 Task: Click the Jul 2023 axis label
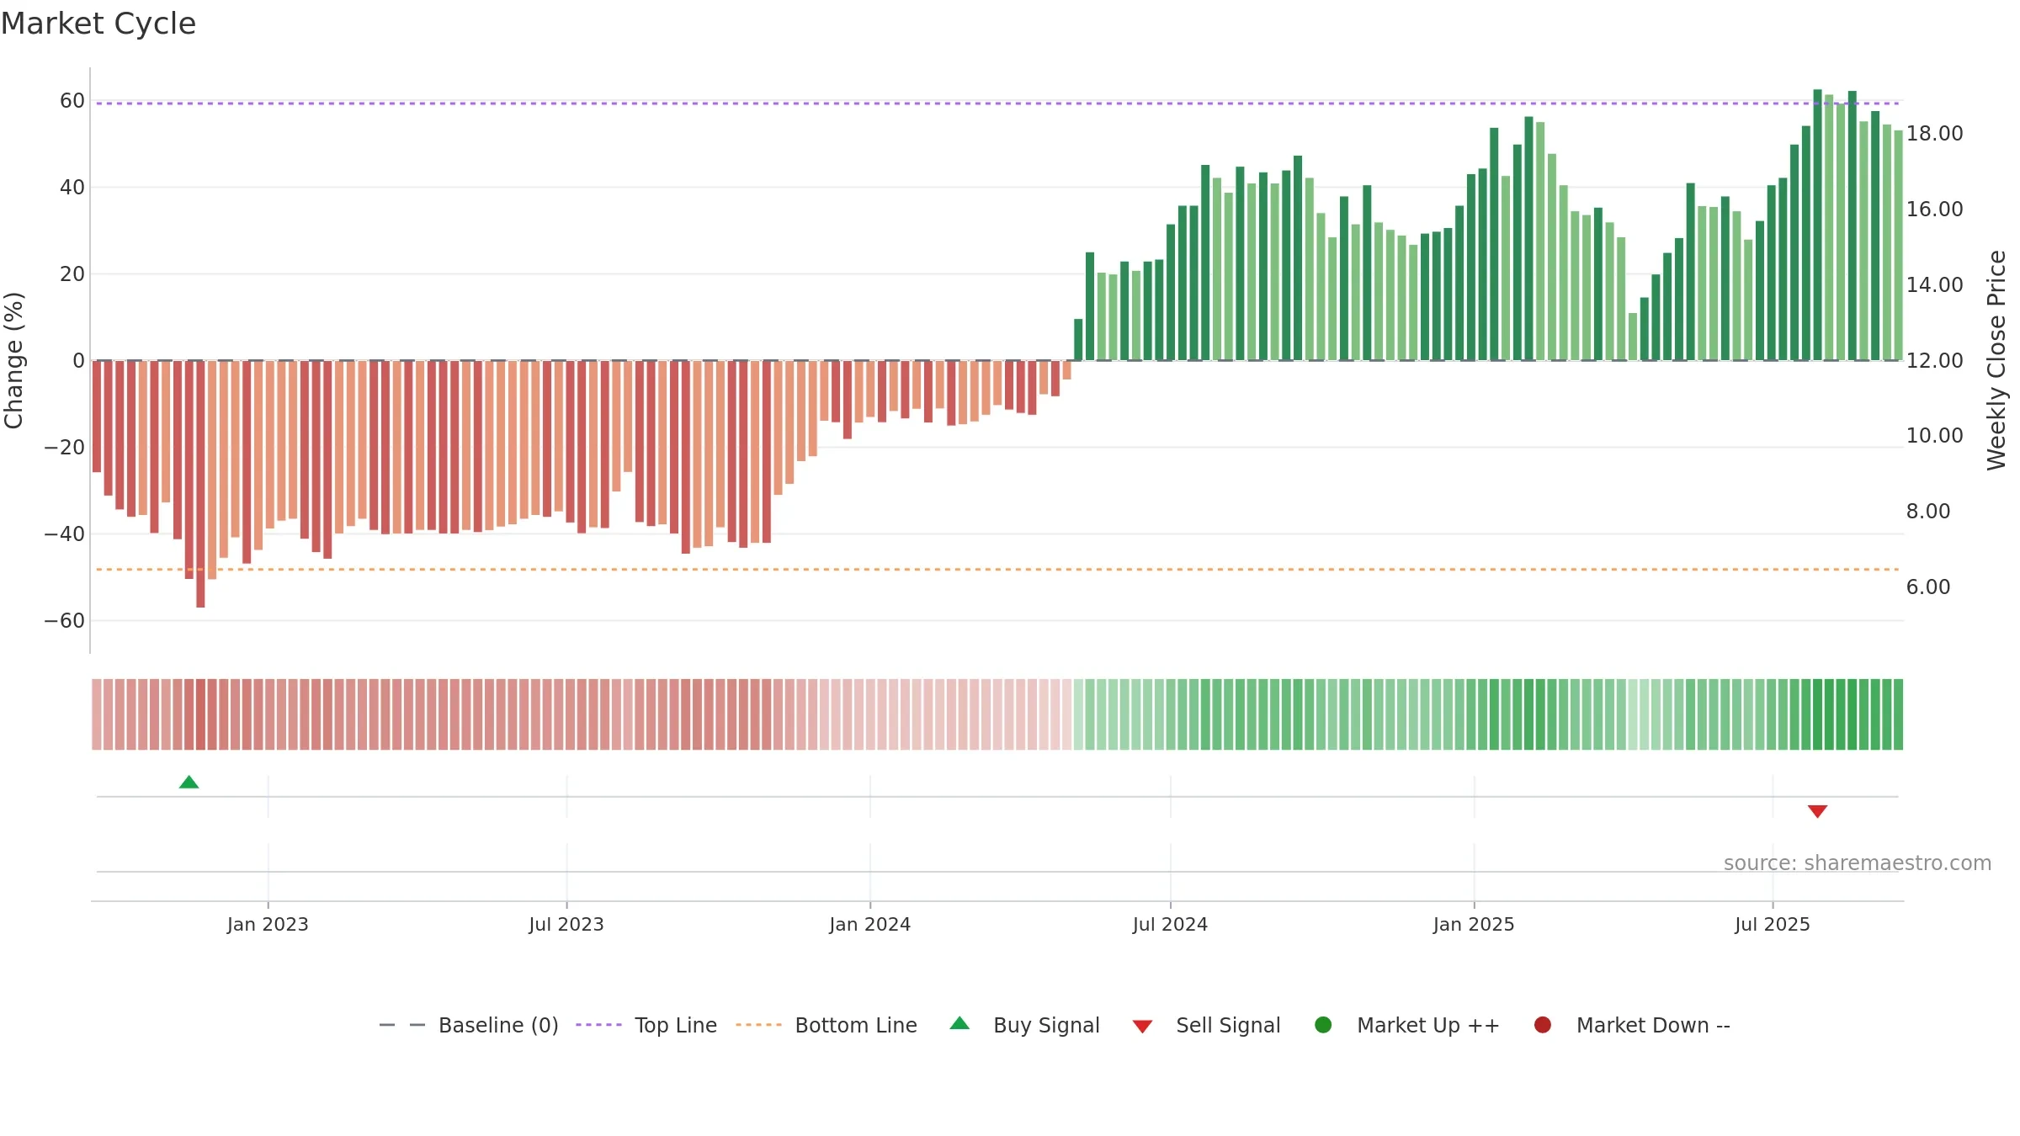(566, 925)
